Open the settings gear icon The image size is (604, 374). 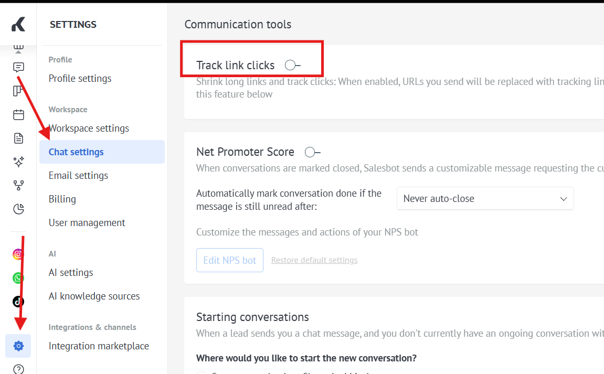coord(18,346)
